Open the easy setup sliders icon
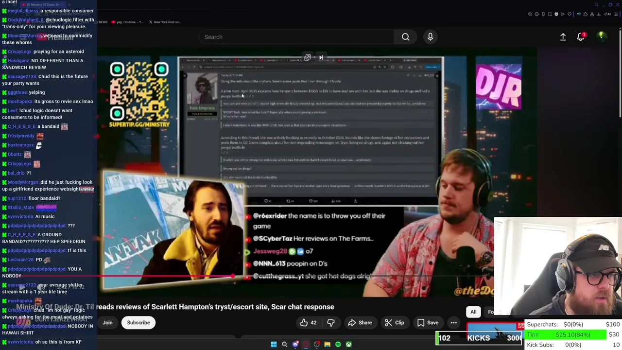This screenshot has width=622, height=350. [616, 14]
